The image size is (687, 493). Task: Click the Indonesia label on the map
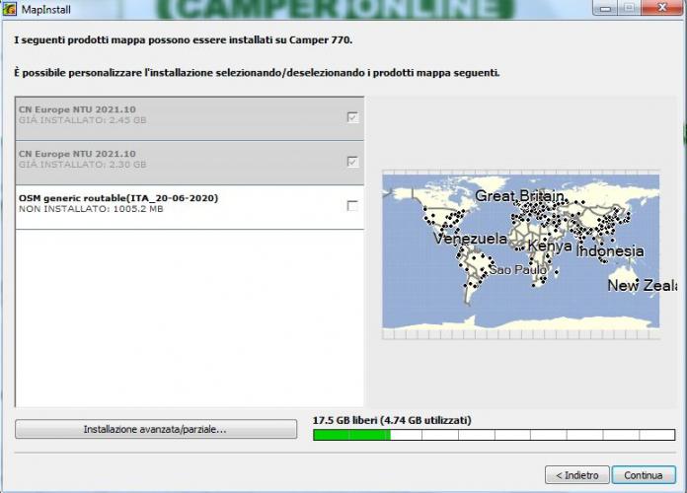610,251
